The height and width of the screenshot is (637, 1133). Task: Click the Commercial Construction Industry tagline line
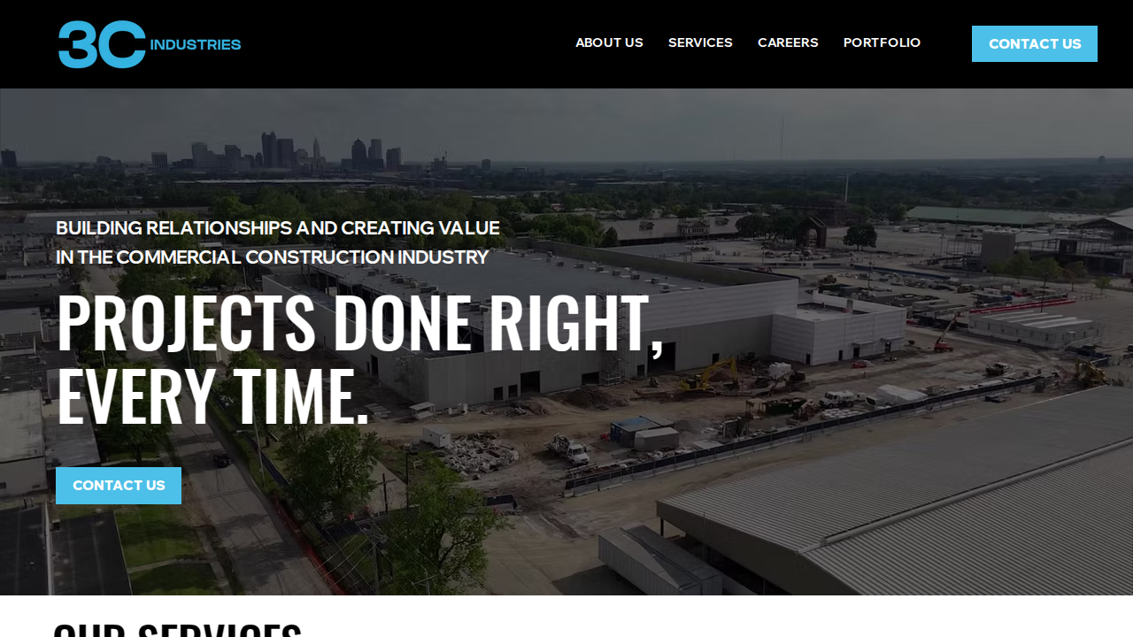coord(272,257)
